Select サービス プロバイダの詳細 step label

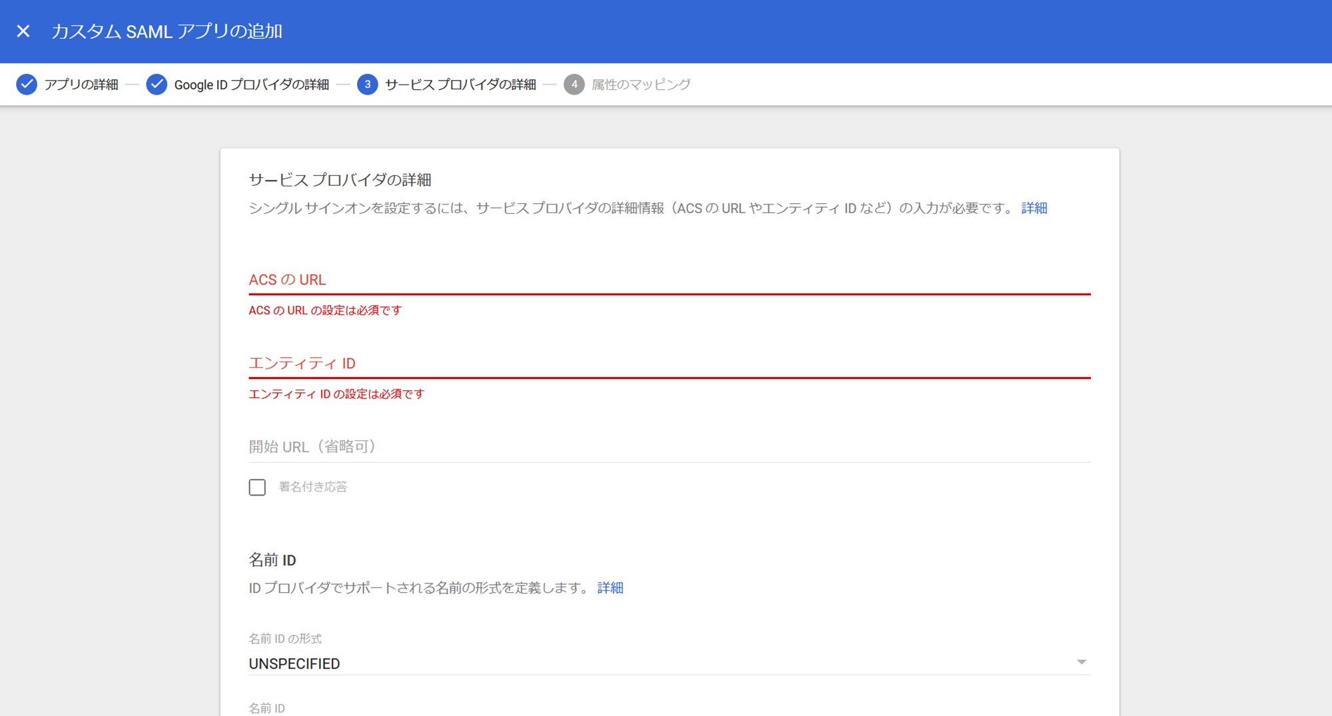[460, 85]
